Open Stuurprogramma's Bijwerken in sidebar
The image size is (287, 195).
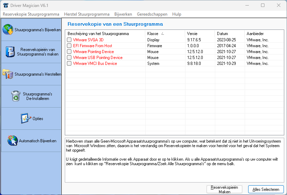(x=31, y=30)
